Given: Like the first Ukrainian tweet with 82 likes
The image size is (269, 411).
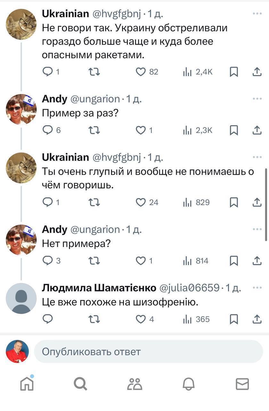Looking at the screenshot, I should [141, 72].
